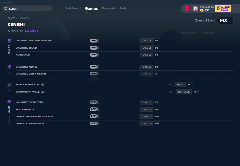The image size is (240, 166).
Task: Toggle Instant Construction switch
Action: pyautogui.click(x=94, y=123)
